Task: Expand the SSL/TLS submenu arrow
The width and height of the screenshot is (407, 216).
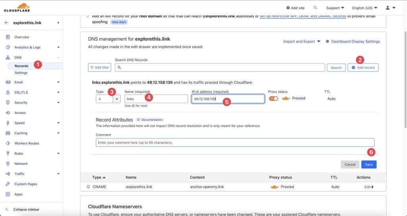Action: 58,92
